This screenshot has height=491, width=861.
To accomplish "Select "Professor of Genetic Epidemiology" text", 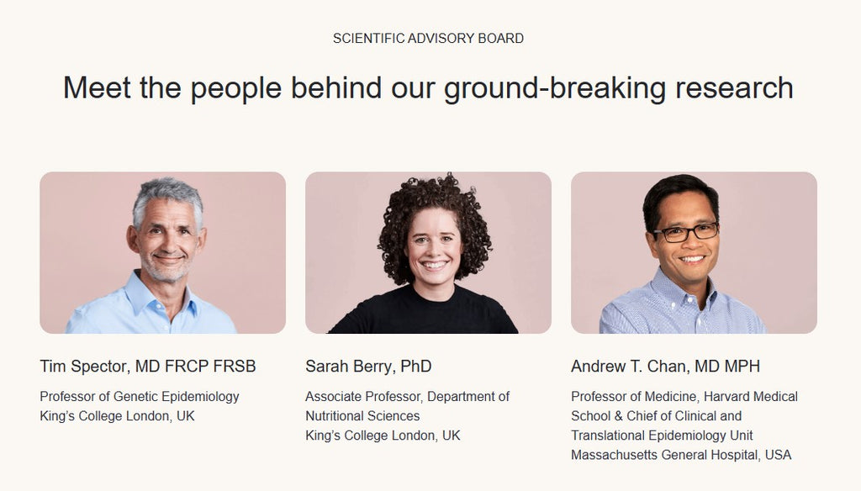I will pyautogui.click(x=140, y=396).
